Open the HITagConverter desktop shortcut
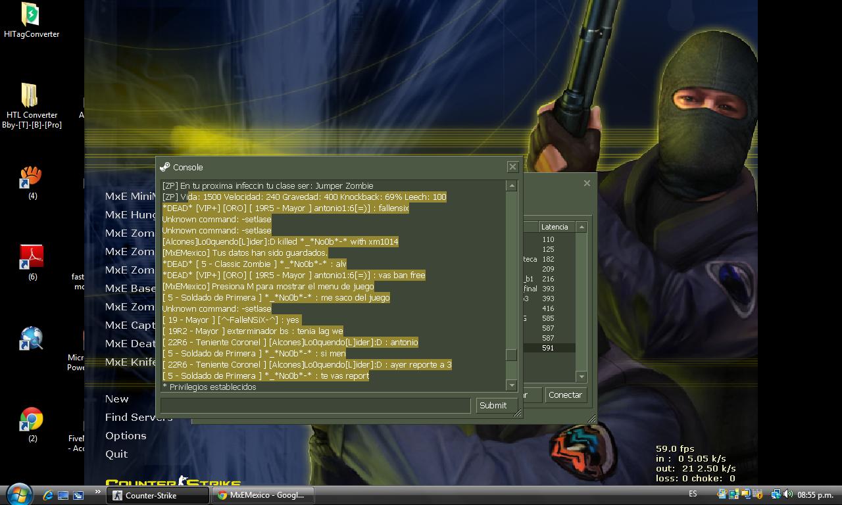842x505 pixels. [x=31, y=20]
